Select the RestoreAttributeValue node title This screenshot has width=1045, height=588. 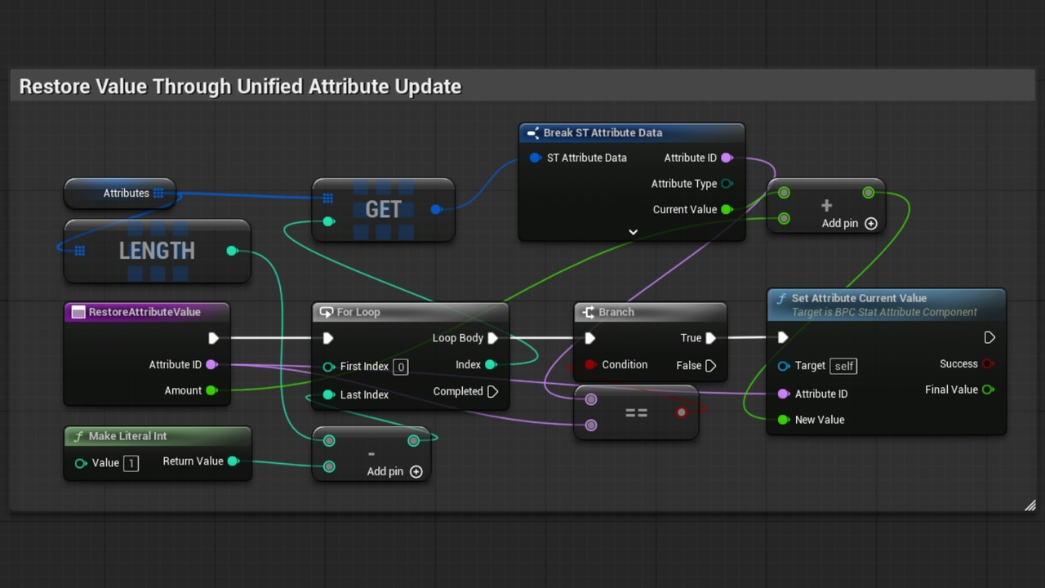(x=145, y=312)
